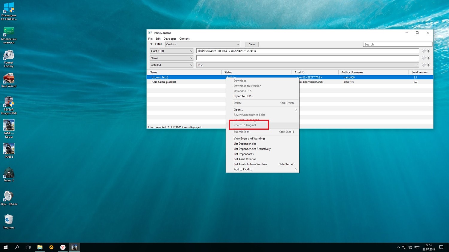Expand the Filter Custom... combo box
Screen dimensions: 449x252
(x=203, y=44)
